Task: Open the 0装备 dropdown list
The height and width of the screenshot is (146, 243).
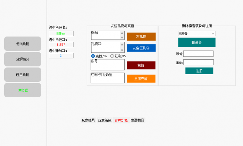Action: 197,33
